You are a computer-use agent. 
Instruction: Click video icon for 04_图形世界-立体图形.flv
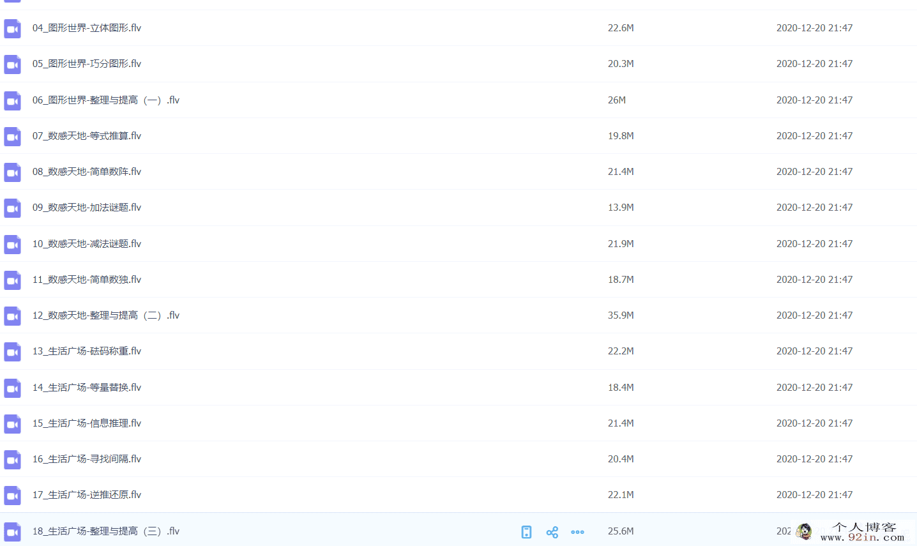click(x=12, y=29)
